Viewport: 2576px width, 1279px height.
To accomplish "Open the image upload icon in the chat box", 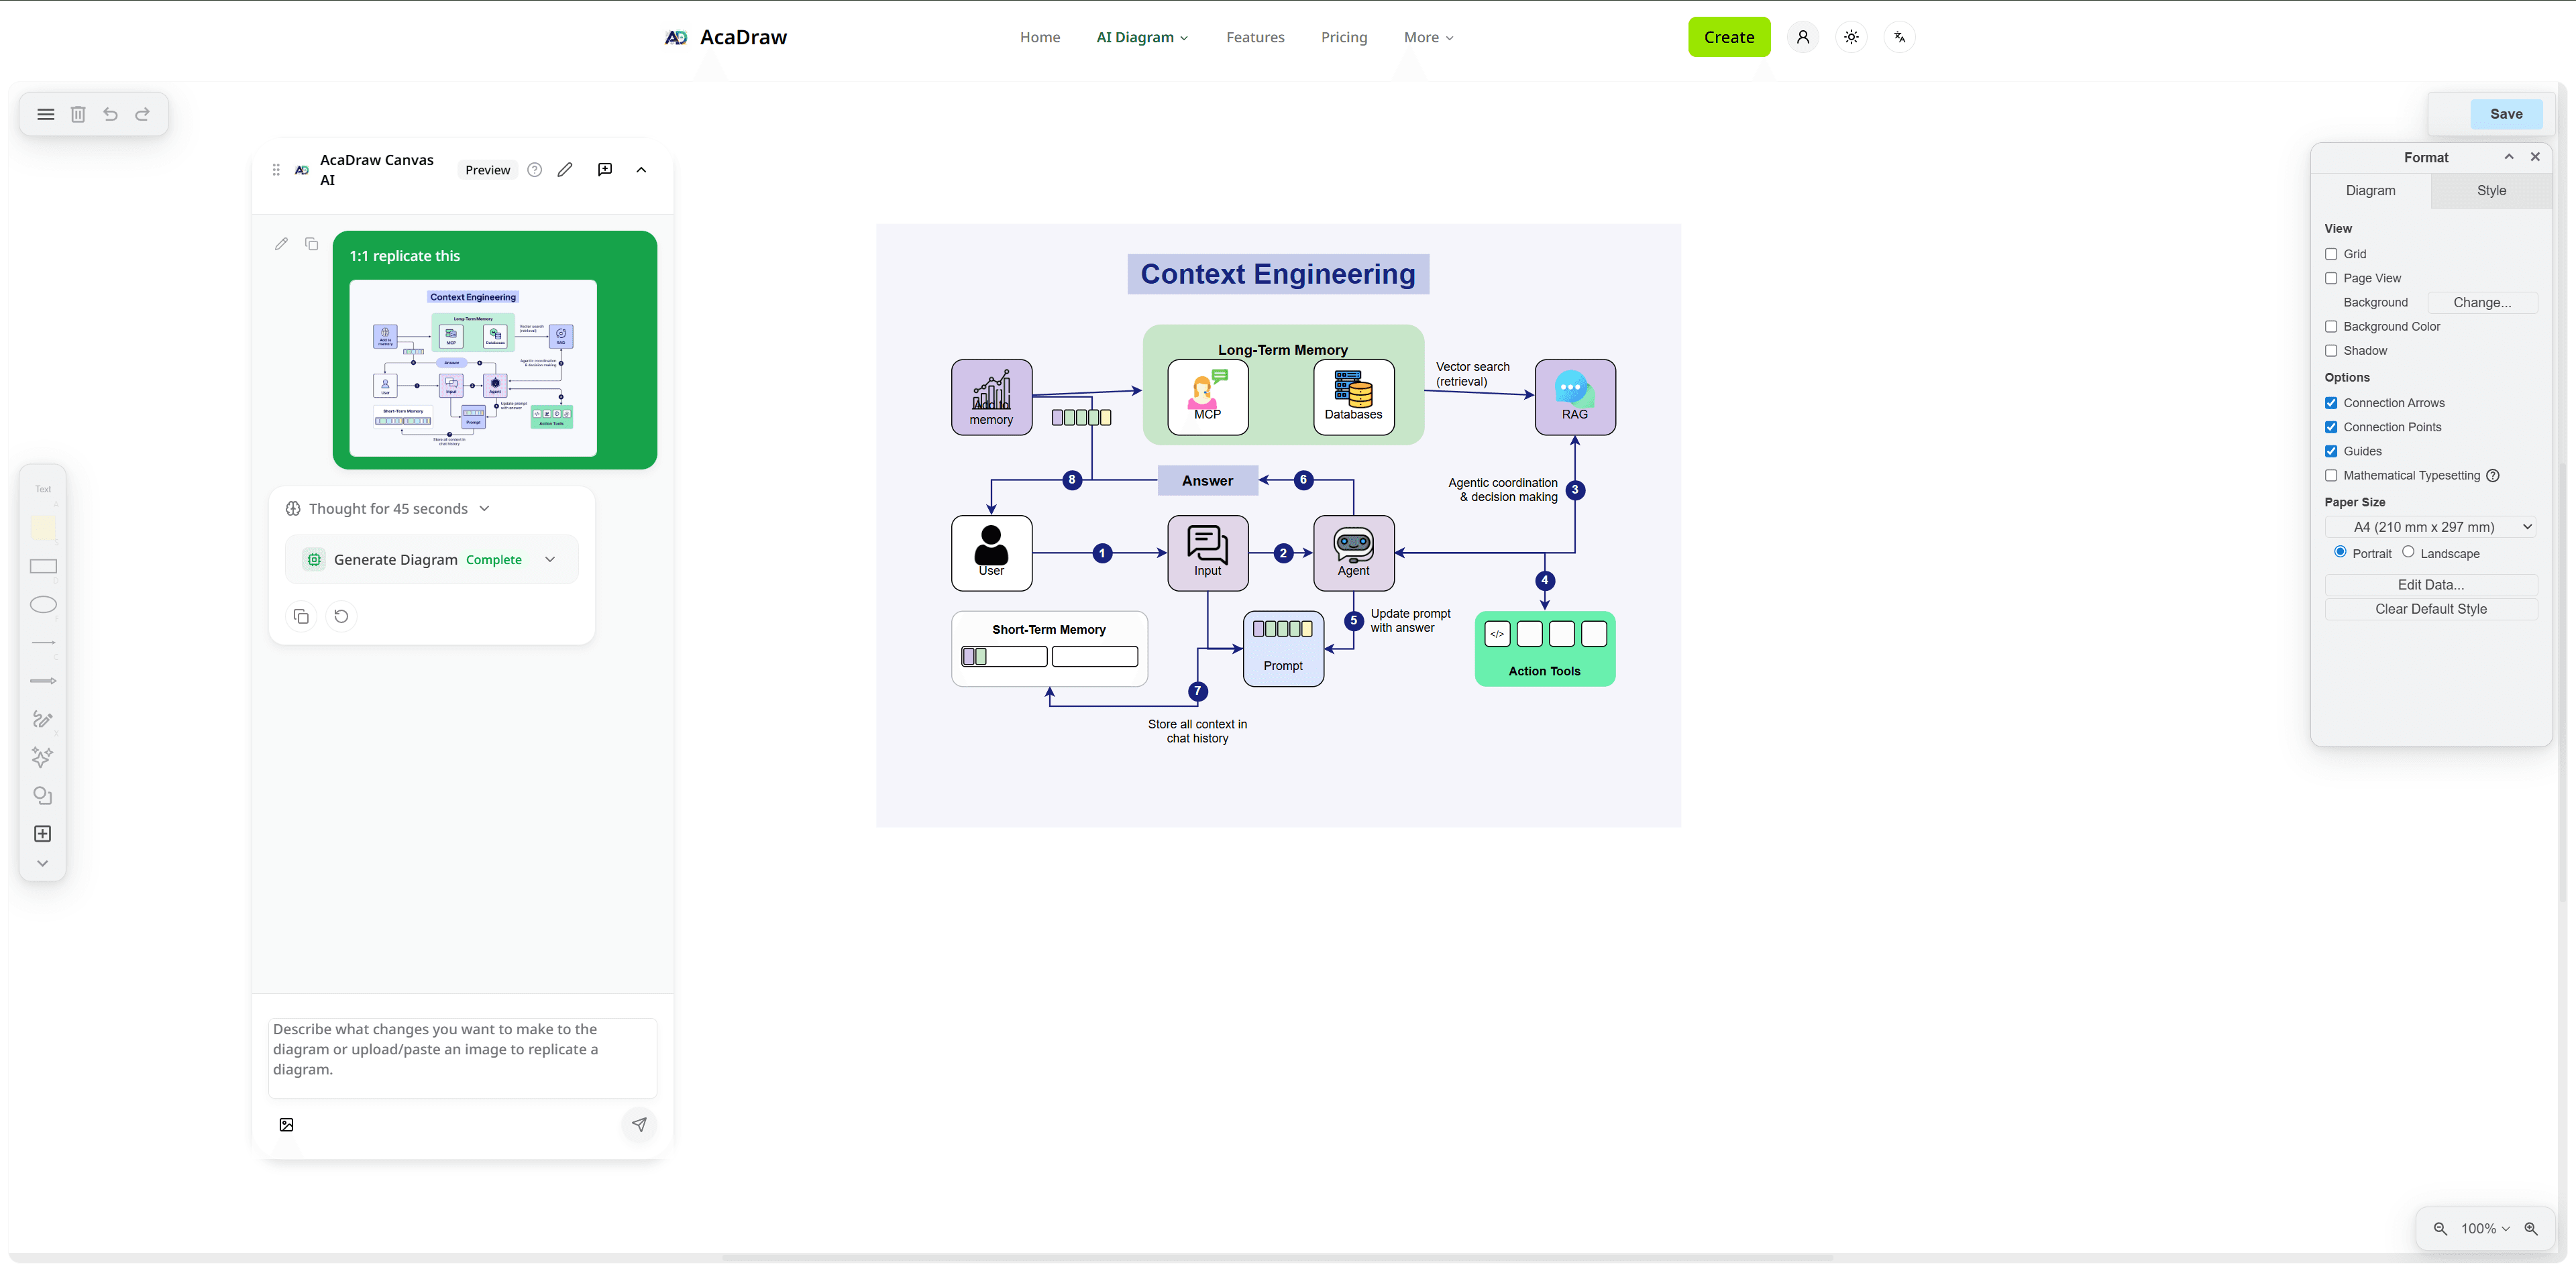I will (286, 1124).
